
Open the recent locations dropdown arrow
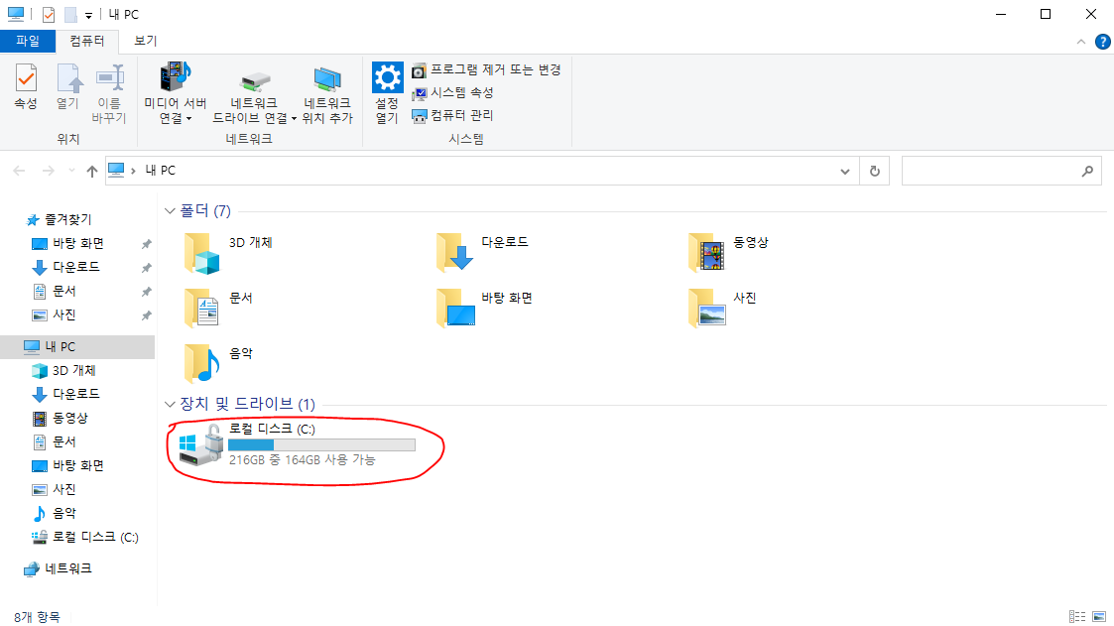coord(71,171)
